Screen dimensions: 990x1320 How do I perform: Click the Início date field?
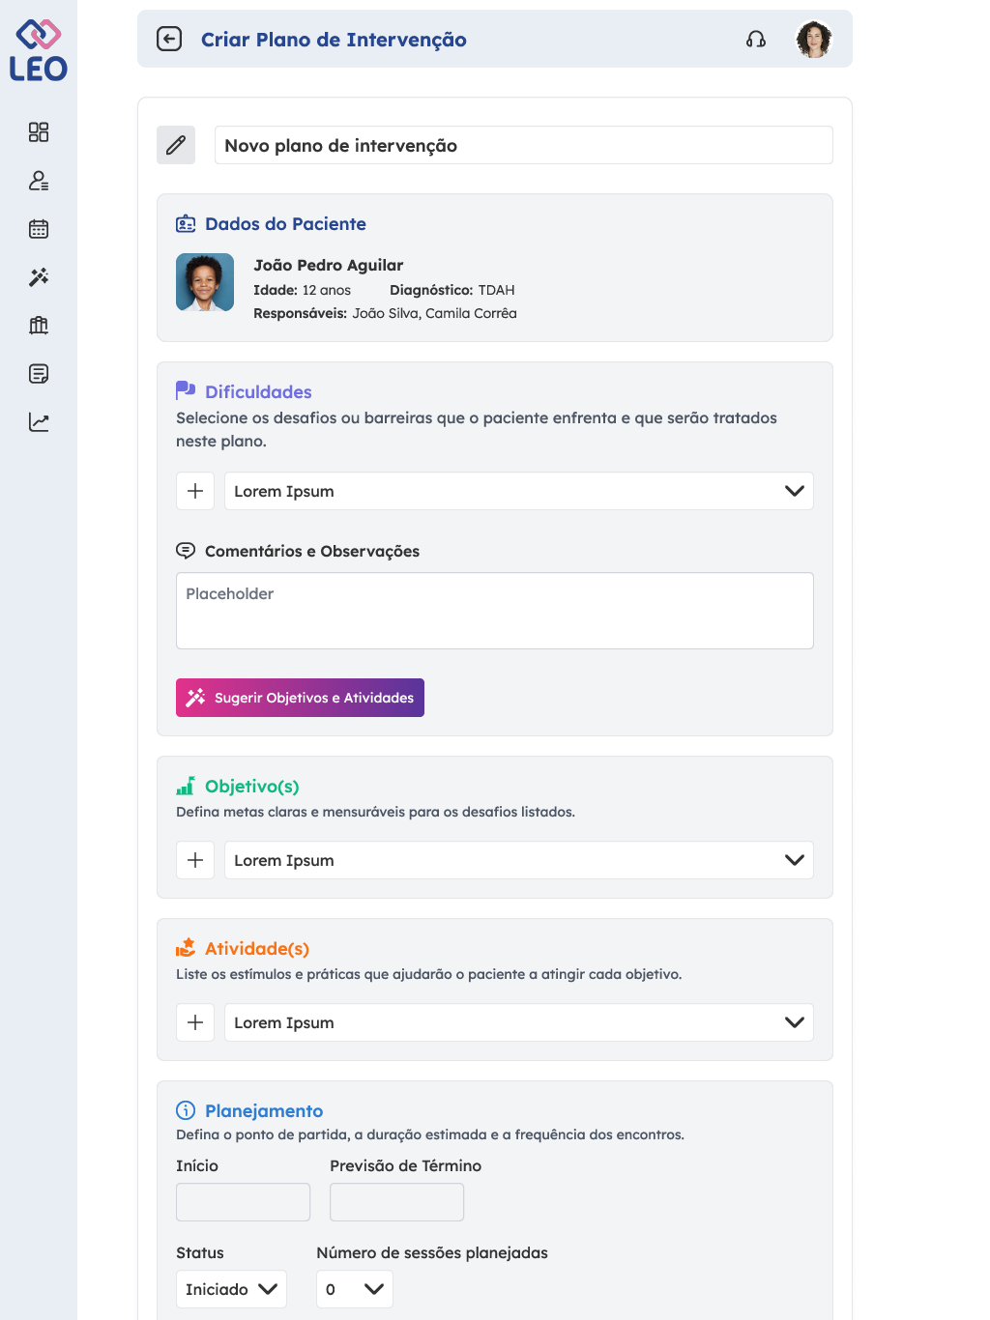coord(243,1202)
